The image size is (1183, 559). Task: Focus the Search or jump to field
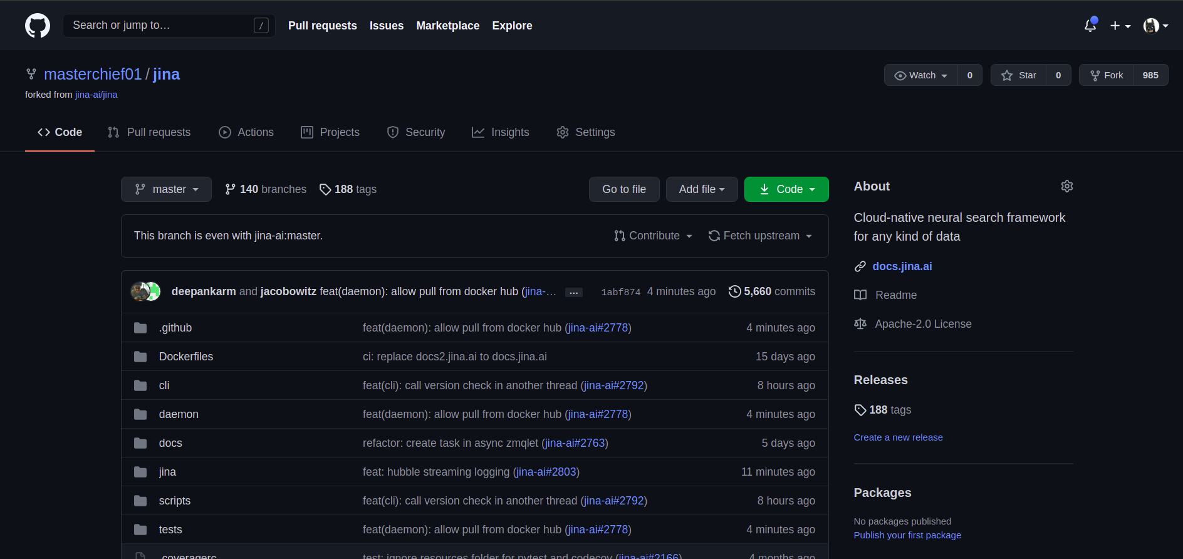pyautogui.click(x=169, y=25)
